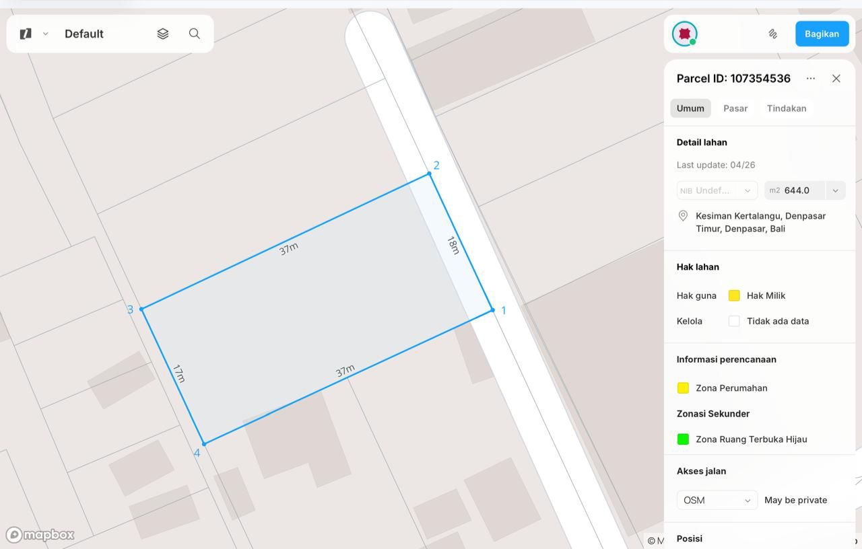Click the location pin icon by address
The width and height of the screenshot is (862, 549).
[x=683, y=216]
